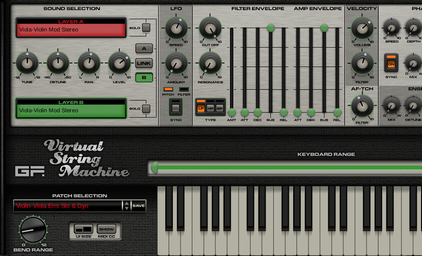Toggle the Layer A Solo switch
The image size is (422, 256).
[146, 28]
